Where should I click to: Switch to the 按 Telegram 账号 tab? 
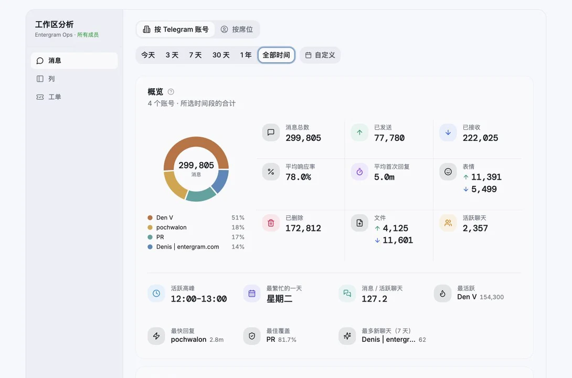coord(175,29)
